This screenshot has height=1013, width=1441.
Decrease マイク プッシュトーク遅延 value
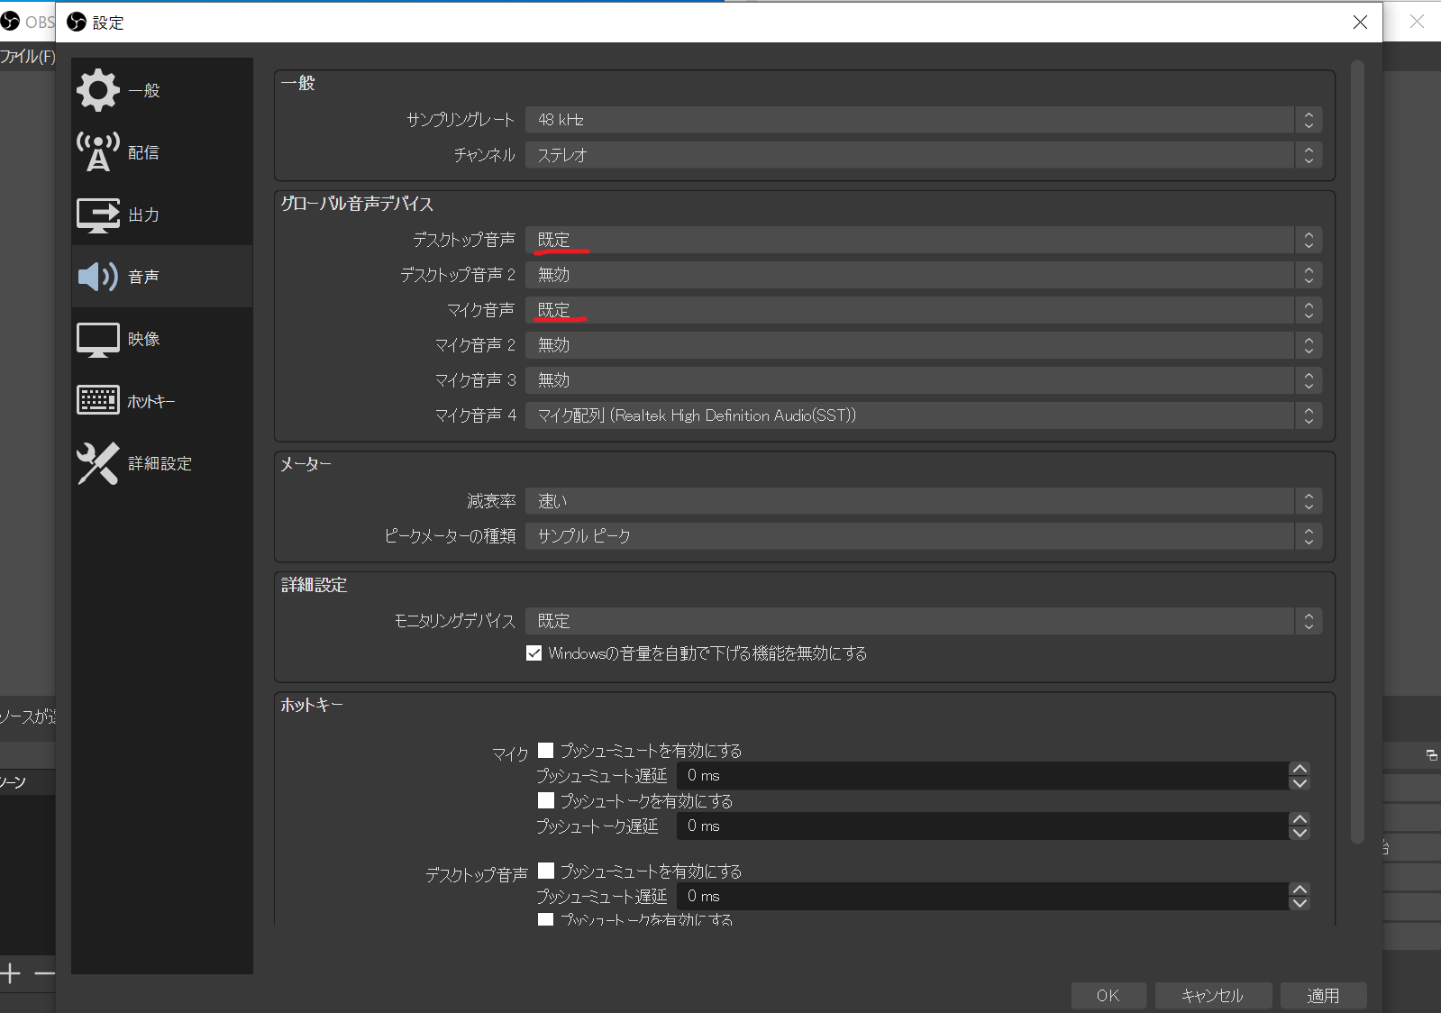[x=1299, y=833]
